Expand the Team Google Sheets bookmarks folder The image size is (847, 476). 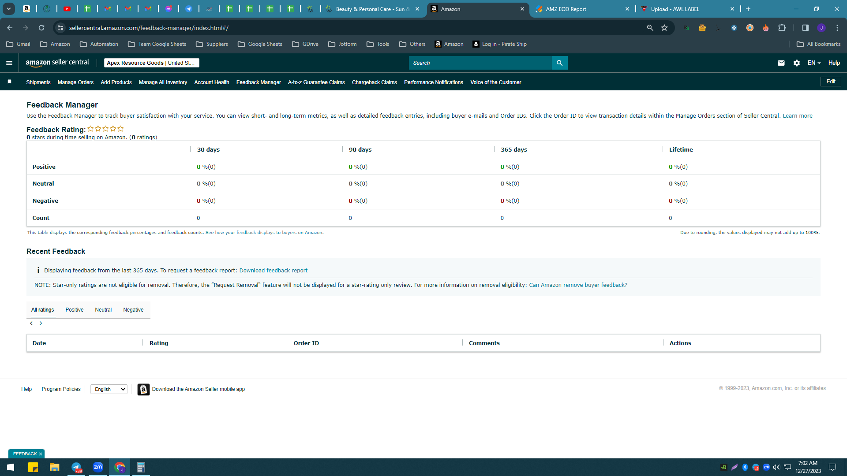pyautogui.click(x=157, y=44)
